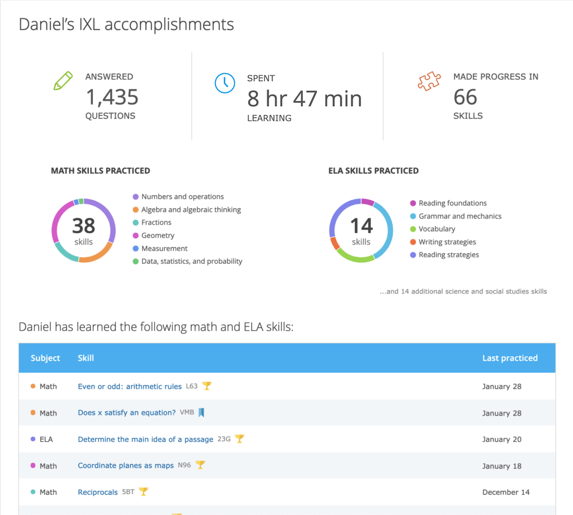Click the blue clock icon beside Spent
The image size is (573, 515).
225,83
